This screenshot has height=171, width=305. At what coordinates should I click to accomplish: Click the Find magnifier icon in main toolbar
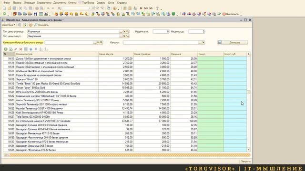(x=59, y=8)
